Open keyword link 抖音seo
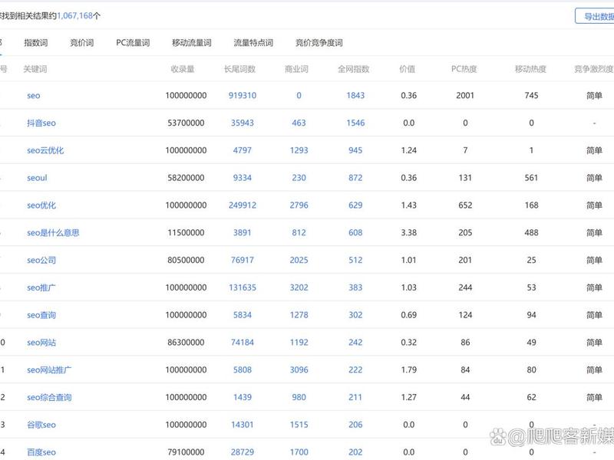The height and width of the screenshot is (460, 614). pos(41,123)
